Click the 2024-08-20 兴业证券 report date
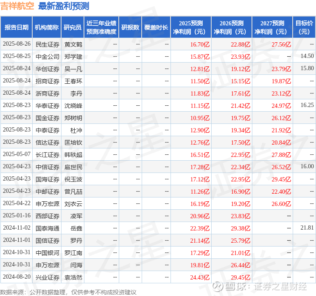 coord(17,277)
